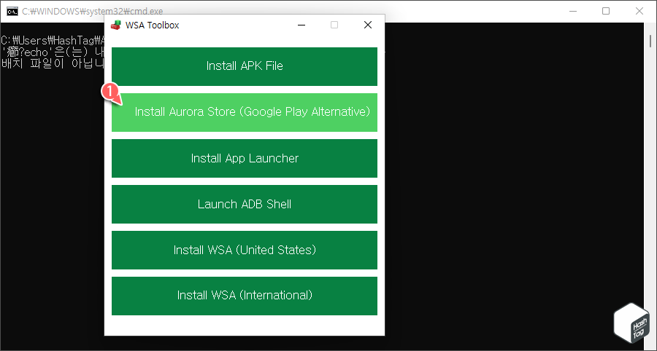Click the C:\WINDOWS\system32\cmd.exe title text
Image resolution: width=657 pixels, height=351 pixels.
tap(93, 11)
